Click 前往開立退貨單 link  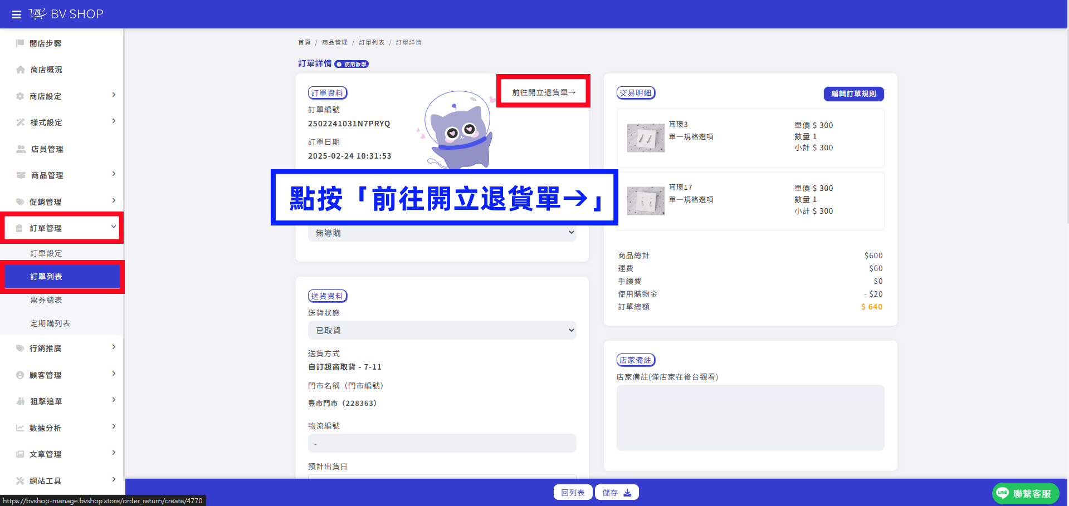tap(544, 92)
